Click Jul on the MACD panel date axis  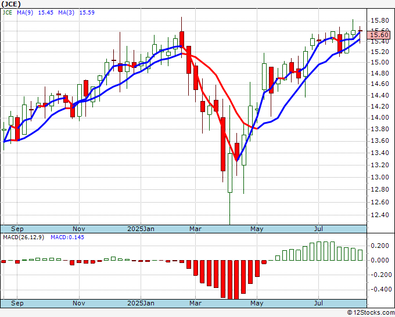[x=318, y=303]
